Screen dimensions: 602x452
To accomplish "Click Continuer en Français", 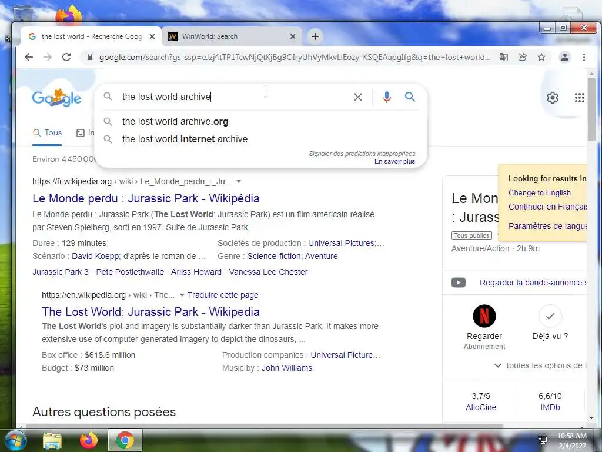I will click(547, 207).
